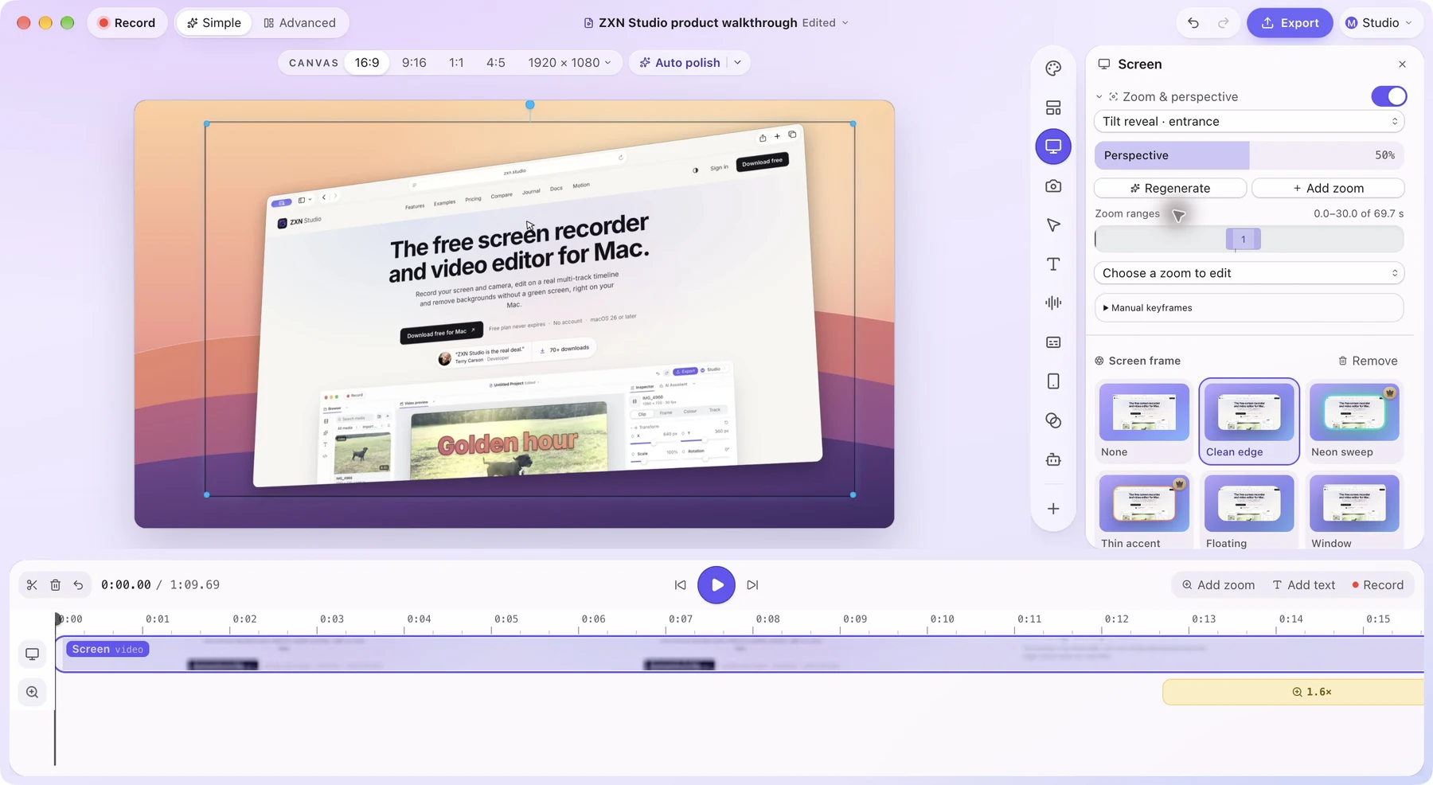Click the undo arrow next to Export
Image resolution: width=1433 pixels, height=785 pixels.
(1193, 23)
